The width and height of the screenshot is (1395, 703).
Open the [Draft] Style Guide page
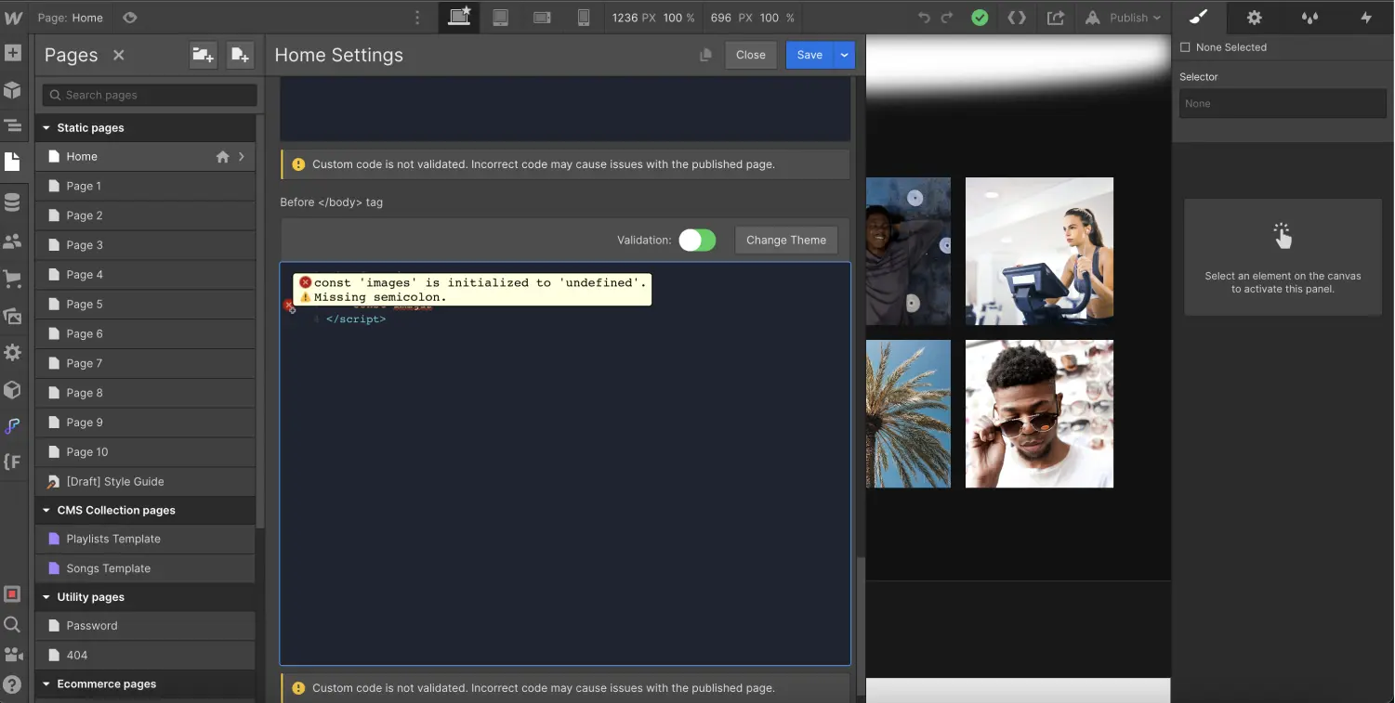click(145, 481)
